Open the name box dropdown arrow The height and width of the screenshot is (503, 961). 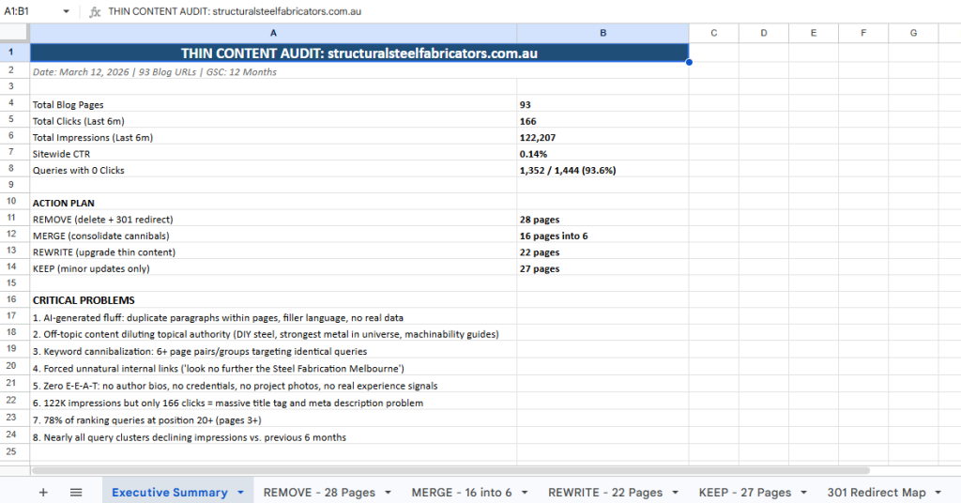coord(67,11)
